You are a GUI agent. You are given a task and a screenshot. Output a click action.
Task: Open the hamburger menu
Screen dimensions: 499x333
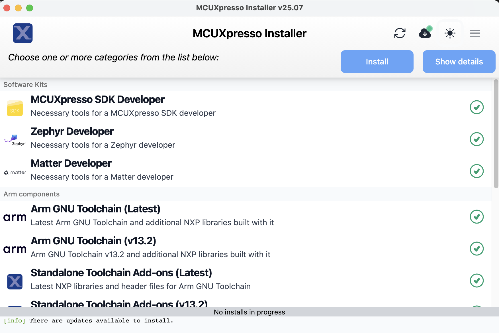[x=475, y=33]
